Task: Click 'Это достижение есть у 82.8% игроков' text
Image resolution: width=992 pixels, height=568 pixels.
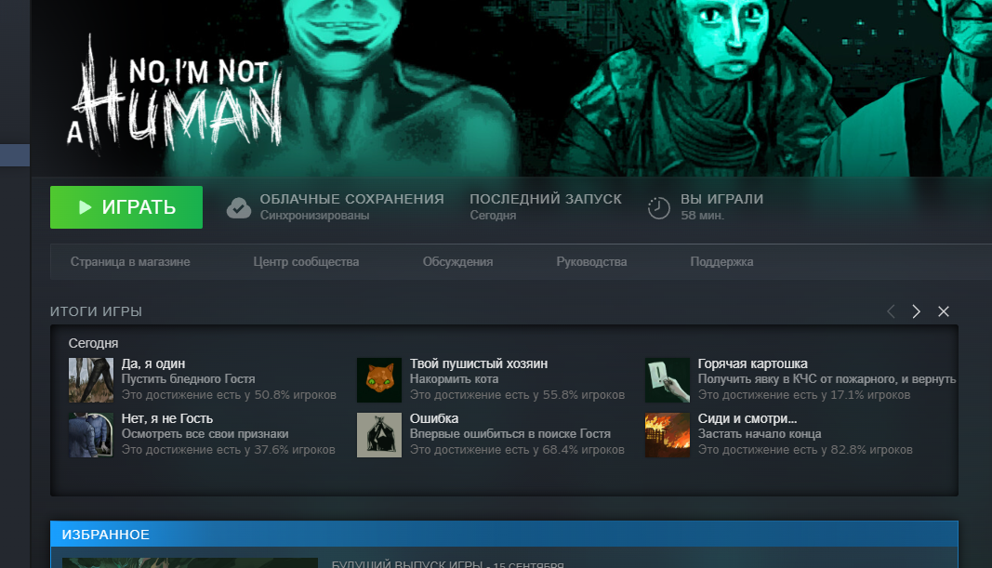Action: (x=805, y=450)
